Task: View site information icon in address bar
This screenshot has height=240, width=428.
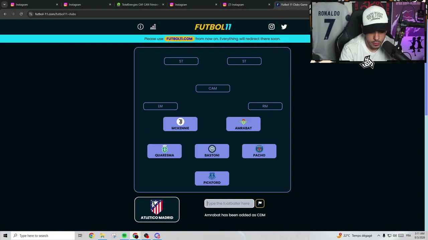Action: tap(30, 14)
